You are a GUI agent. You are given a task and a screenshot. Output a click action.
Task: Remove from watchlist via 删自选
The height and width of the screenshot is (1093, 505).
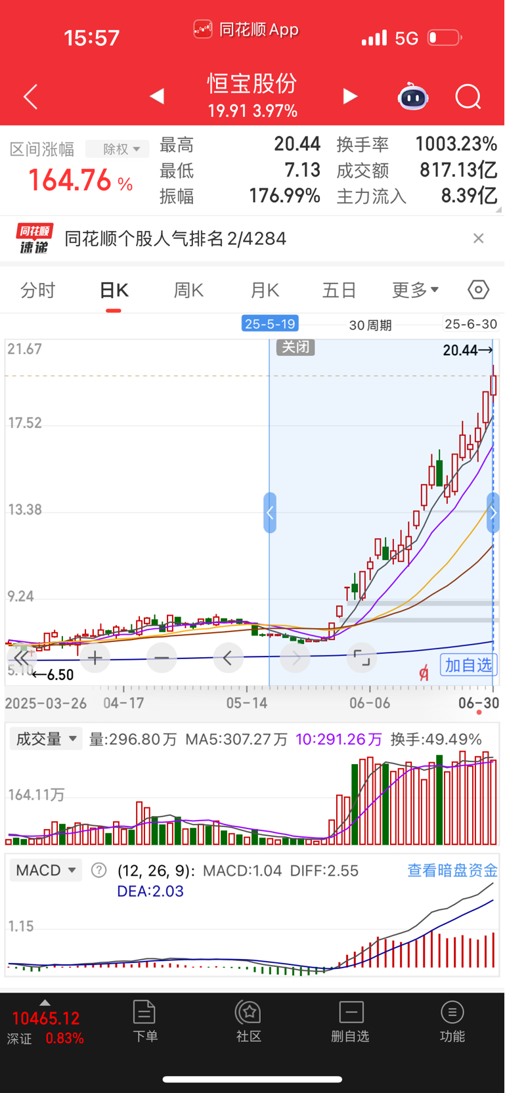(x=351, y=1021)
